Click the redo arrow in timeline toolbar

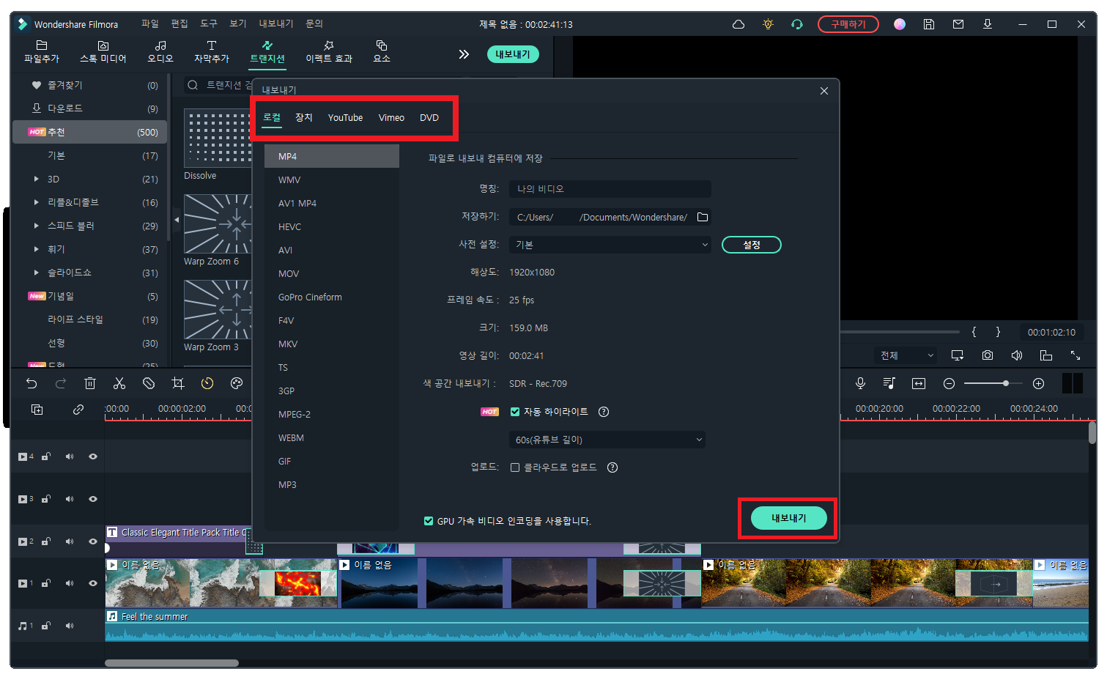pos(61,383)
